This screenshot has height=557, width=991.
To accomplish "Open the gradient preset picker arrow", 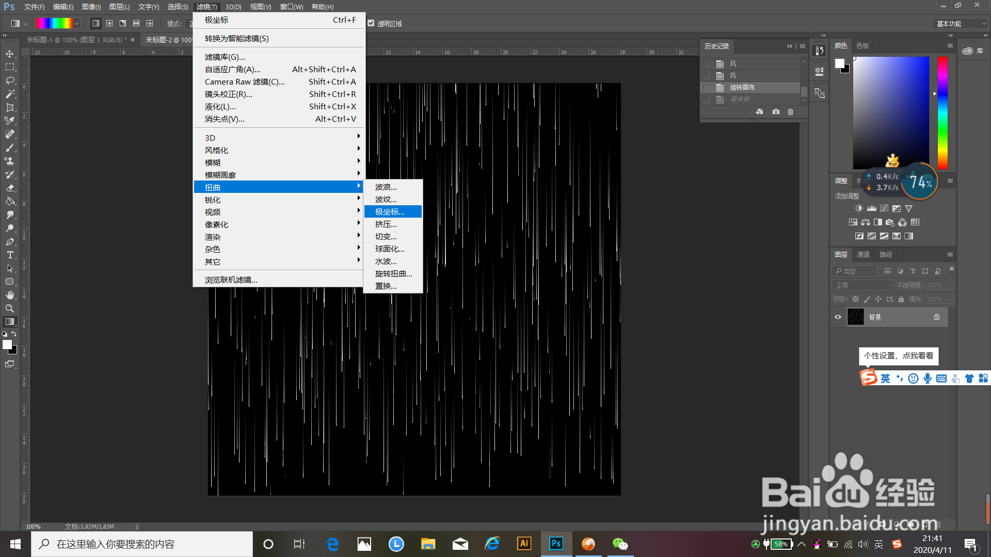I will [76, 23].
